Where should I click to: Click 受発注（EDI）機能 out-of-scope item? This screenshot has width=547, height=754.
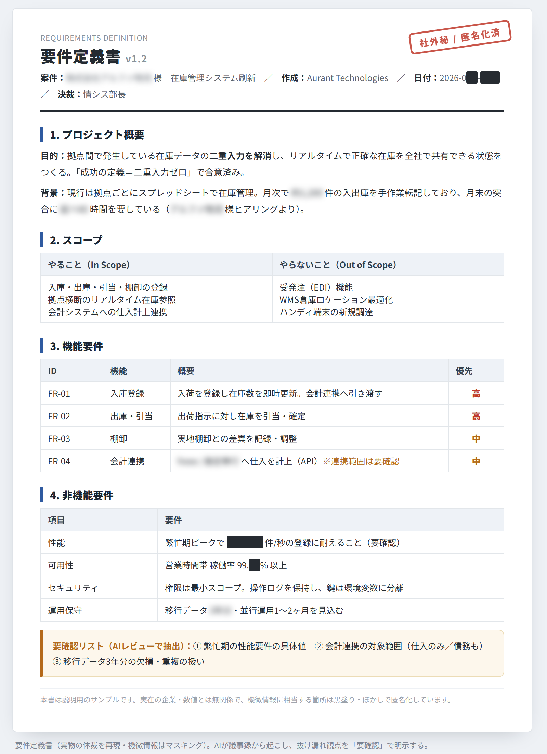(x=316, y=287)
